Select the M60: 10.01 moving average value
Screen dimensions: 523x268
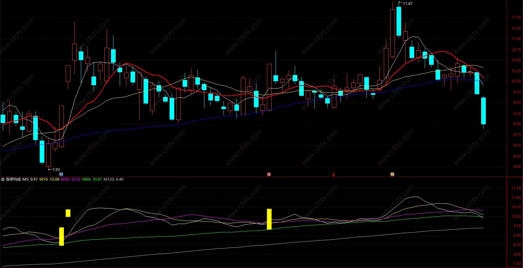coord(92,179)
